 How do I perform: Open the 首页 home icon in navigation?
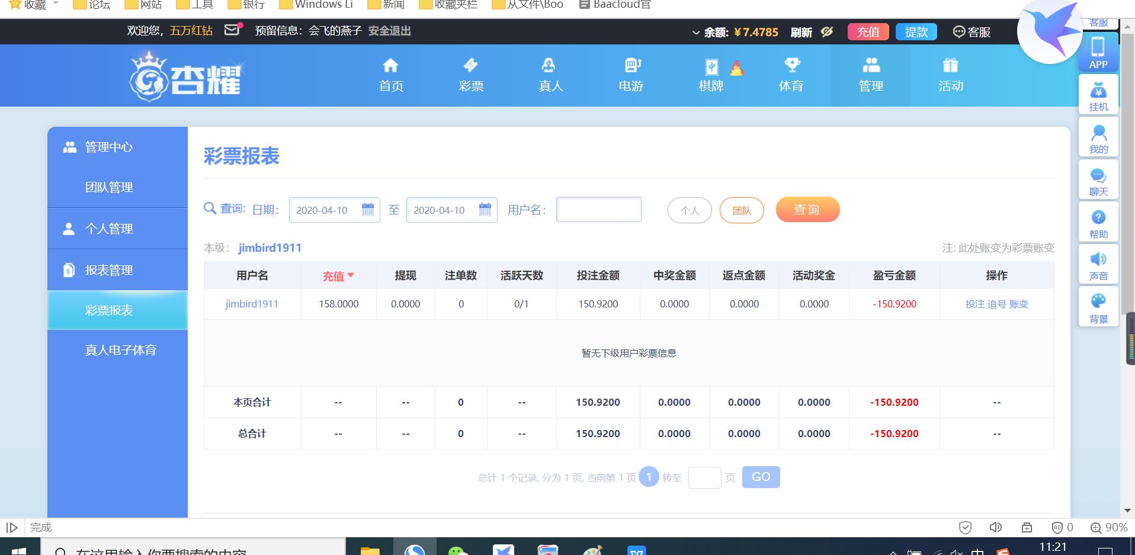tap(390, 66)
